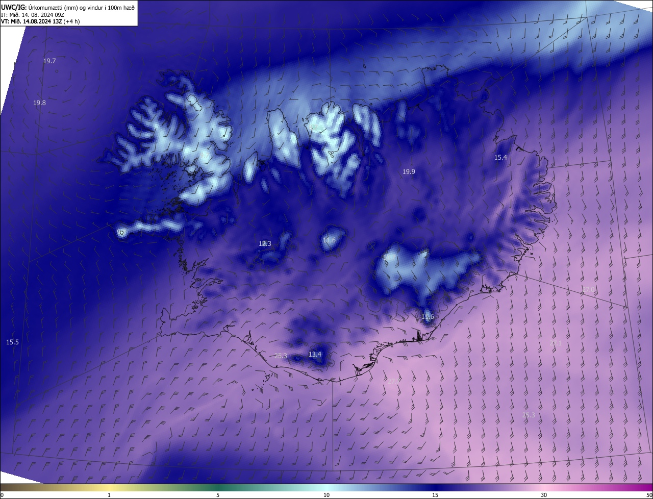The height and width of the screenshot is (499, 653).
Task: Click the 0 tick on the color scale
Action: pos(2,495)
